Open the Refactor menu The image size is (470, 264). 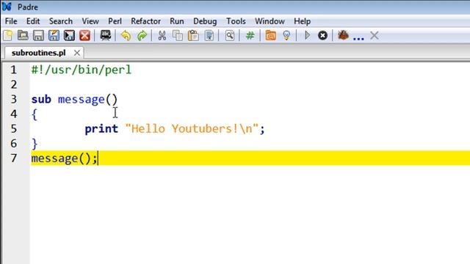[x=145, y=21]
